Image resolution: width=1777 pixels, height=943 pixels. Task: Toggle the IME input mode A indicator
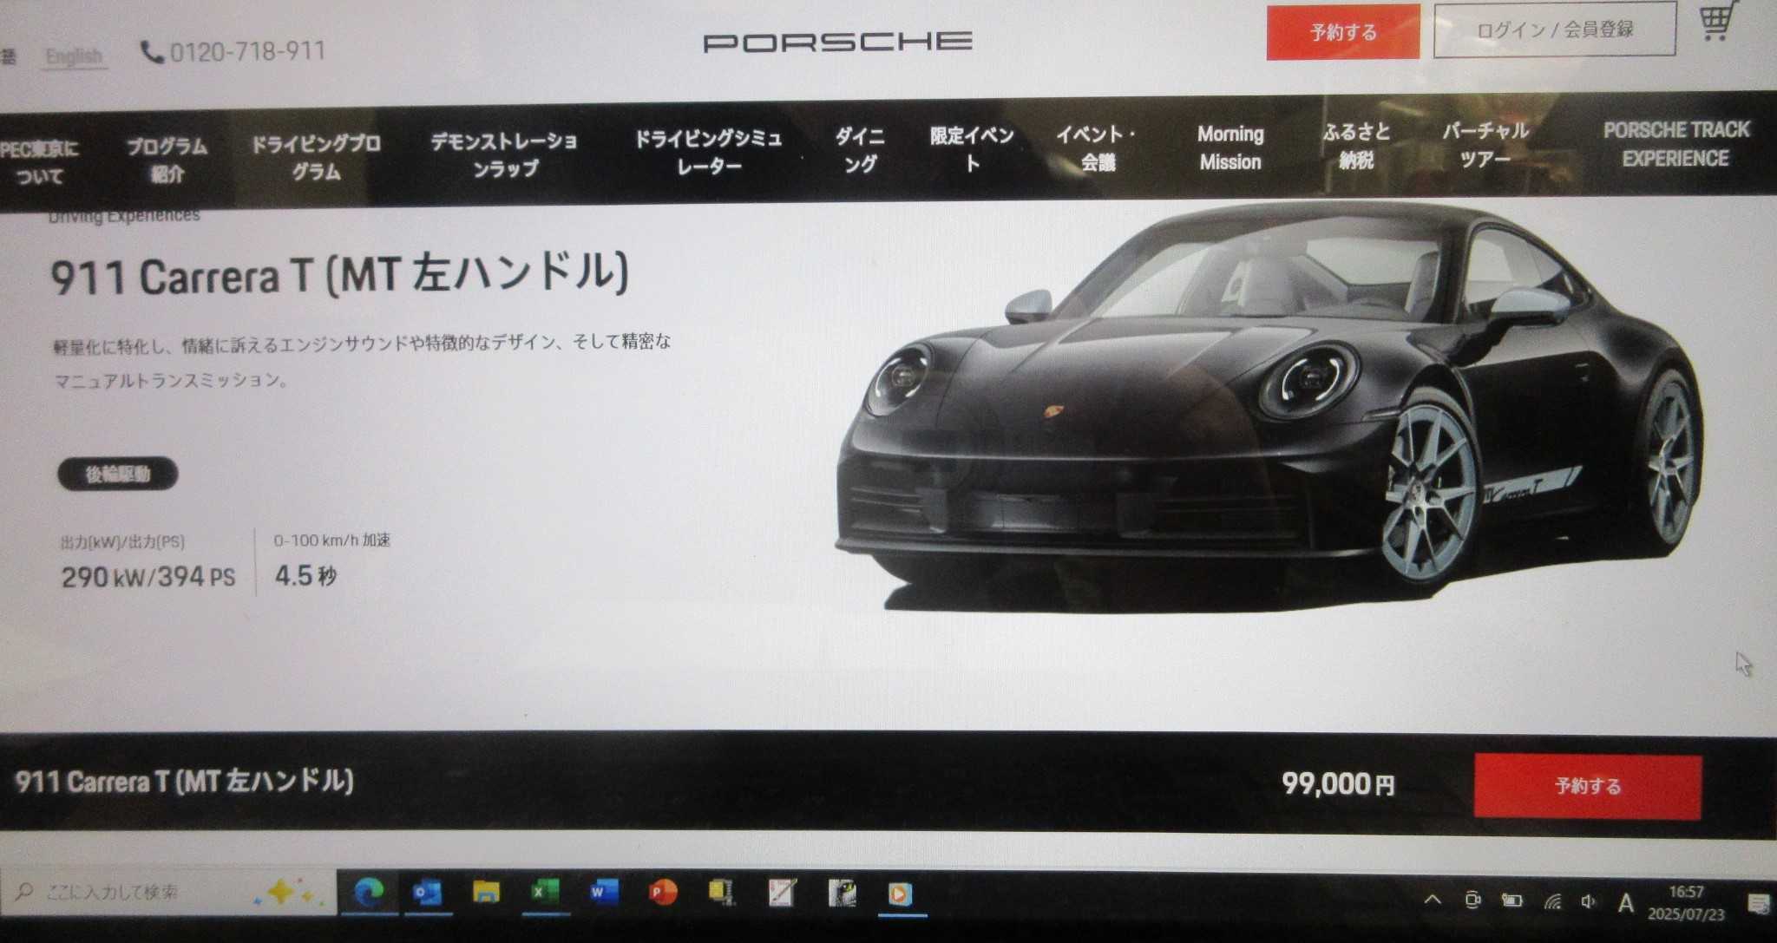tap(1625, 903)
